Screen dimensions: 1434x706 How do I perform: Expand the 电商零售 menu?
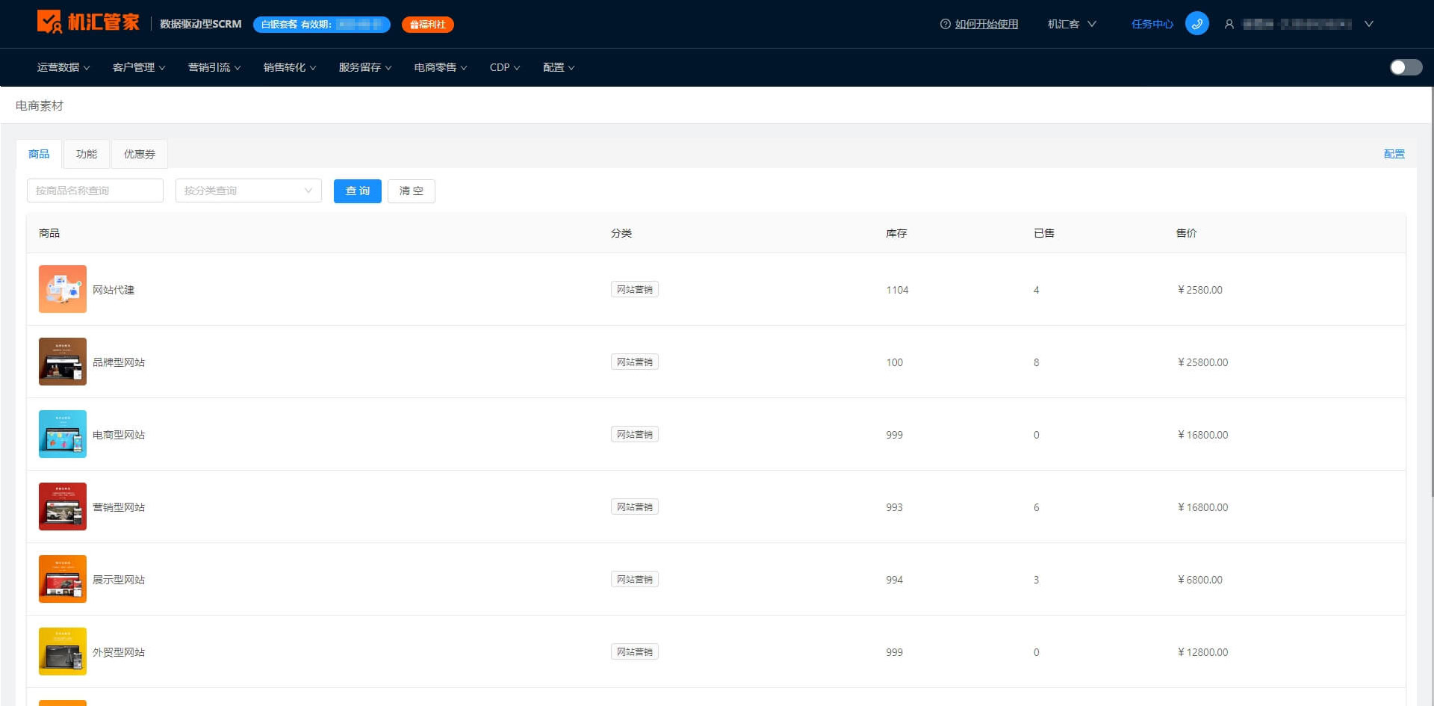[x=441, y=67]
